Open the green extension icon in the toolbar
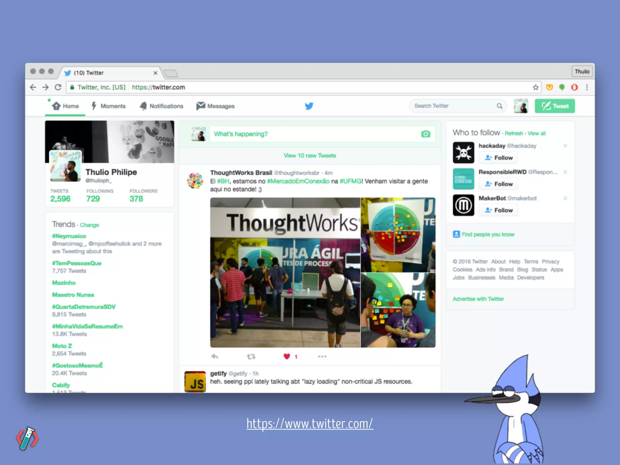The height and width of the screenshot is (465, 620). click(562, 87)
